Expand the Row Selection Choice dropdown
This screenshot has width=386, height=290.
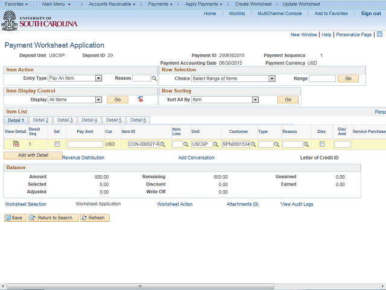pyautogui.click(x=233, y=79)
